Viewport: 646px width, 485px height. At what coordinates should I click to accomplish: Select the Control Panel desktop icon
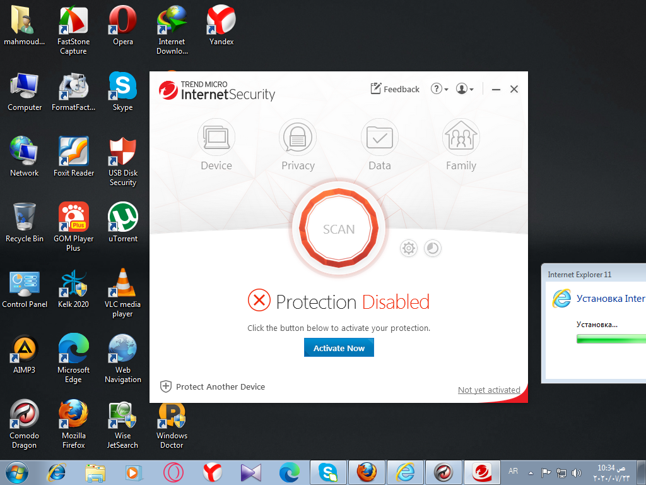(25, 288)
